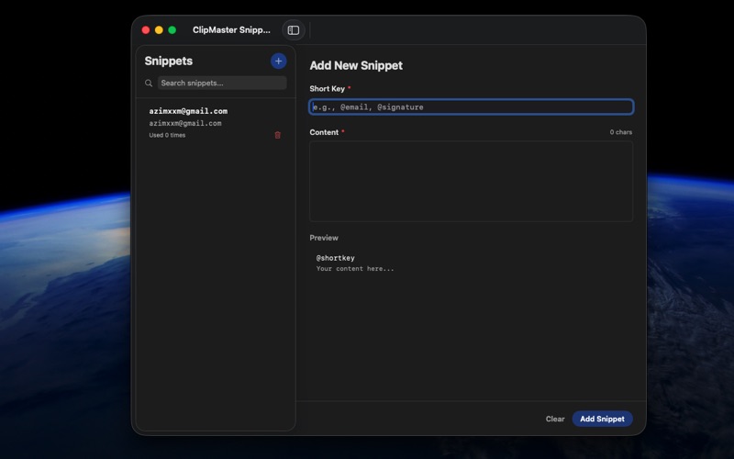Viewport: 734px width, 459px height.
Task: Close the ClipMaster window with red button
Action: pyautogui.click(x=146, y=30)
